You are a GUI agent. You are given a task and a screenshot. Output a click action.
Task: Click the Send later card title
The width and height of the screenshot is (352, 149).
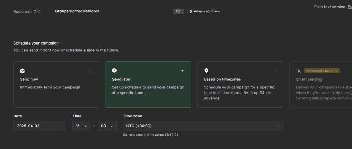[121, 79]
